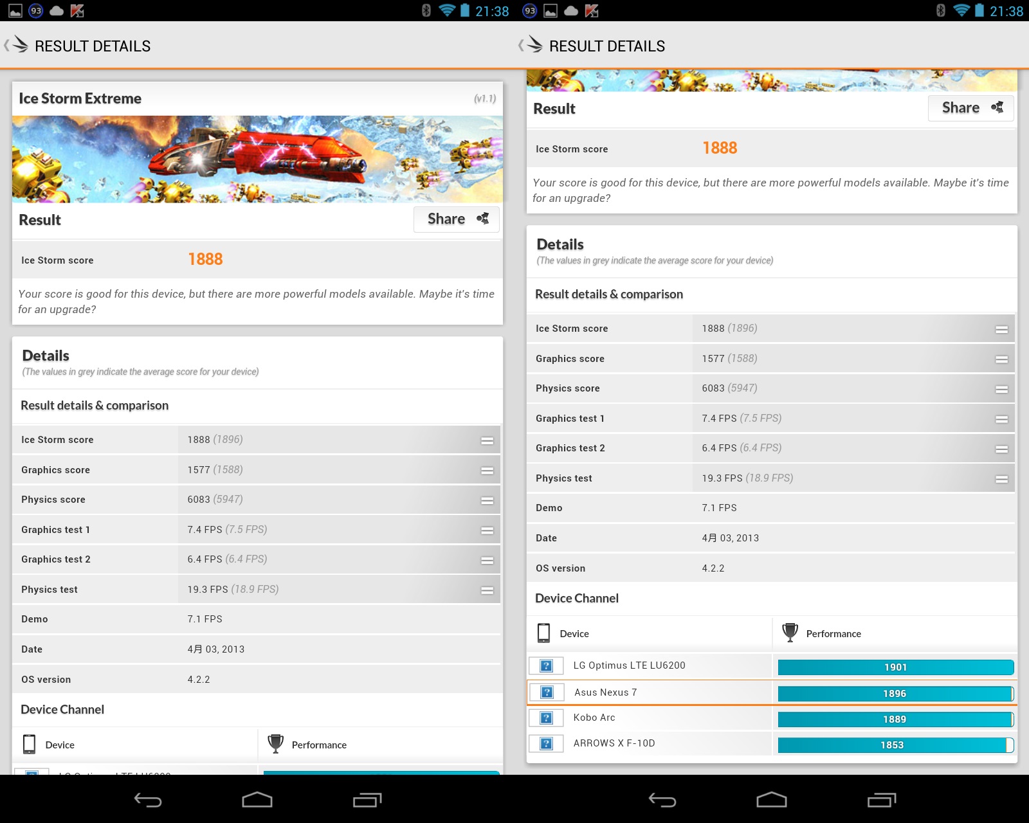
Task: Tap the question-mark icon beside LG Optimus LTE LU6200
Action: coord(546,666)
